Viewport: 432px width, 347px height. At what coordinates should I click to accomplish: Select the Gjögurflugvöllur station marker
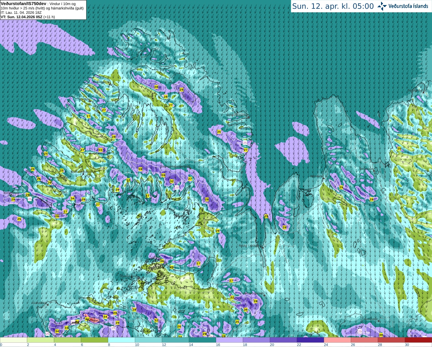coord(248,117)
